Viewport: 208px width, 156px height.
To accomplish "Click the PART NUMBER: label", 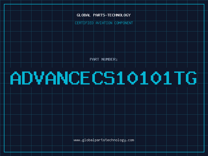I will coord(103,59).
